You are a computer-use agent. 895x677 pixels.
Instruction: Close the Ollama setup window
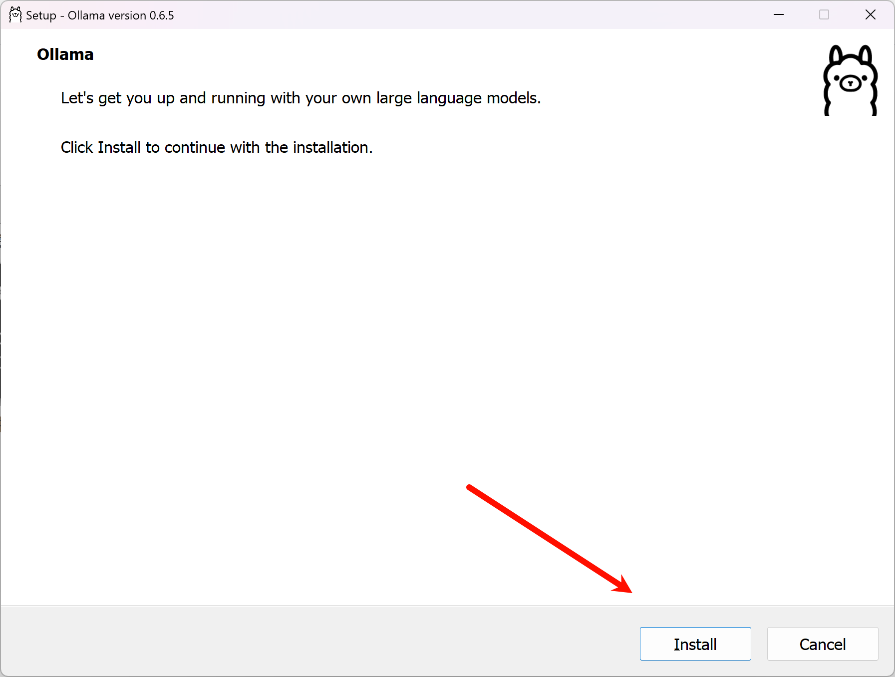[870, 15]
